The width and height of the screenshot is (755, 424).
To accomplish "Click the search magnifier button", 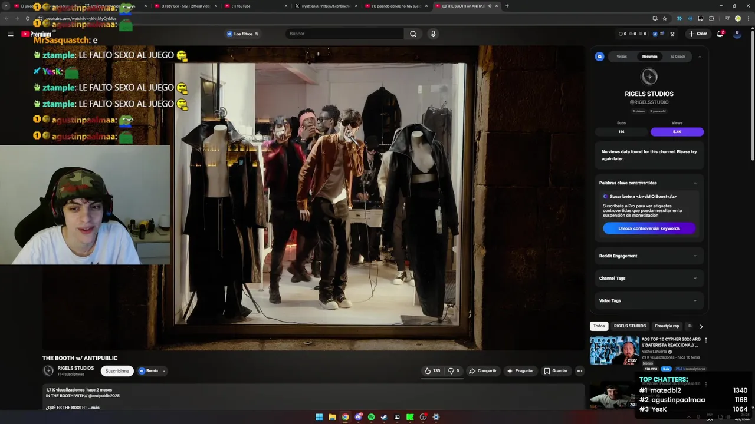I will pyautogui.click(x=413, y=34).
